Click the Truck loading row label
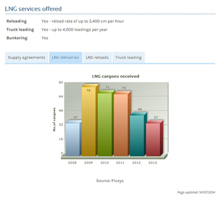The width and height of the screenshot is (219, 200). coord(20,30)
